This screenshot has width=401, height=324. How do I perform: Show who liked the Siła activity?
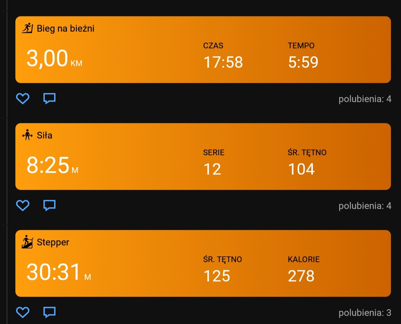tap(365, 206)
